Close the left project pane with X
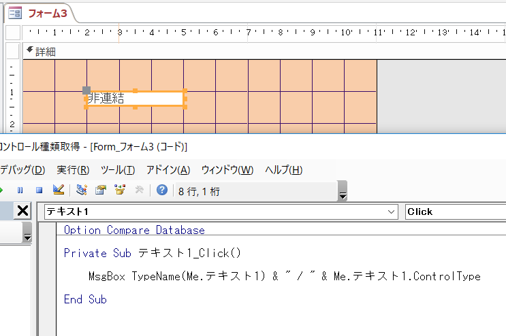The height and width of the screenshot is (336, 506). pyautogui.click(x=22, y=211)
